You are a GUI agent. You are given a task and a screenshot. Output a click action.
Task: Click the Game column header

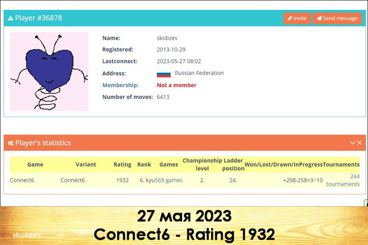35,165
